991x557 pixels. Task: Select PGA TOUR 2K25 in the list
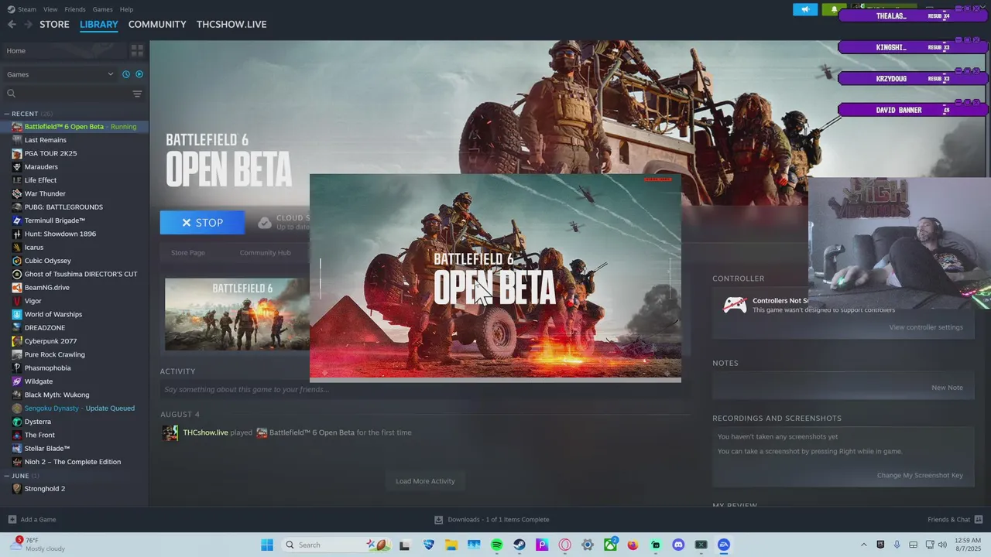50,153
